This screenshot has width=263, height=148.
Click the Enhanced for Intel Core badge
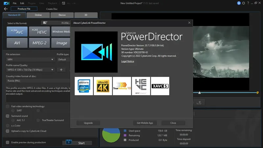pyautogui.click(x=84, y=86)
